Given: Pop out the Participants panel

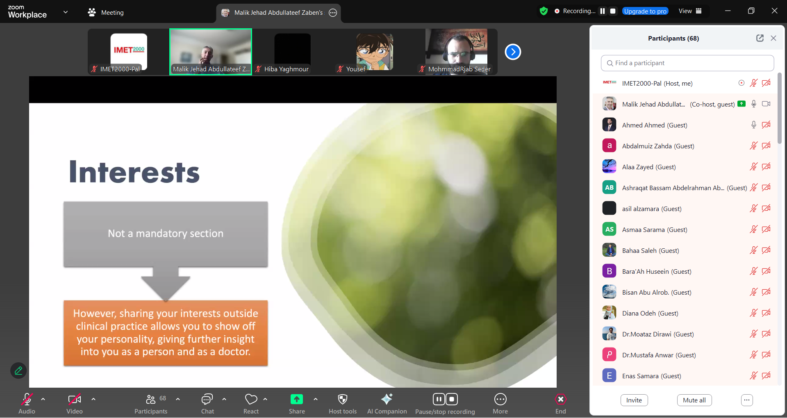Looking at the screenshot, I should (760, 38).
